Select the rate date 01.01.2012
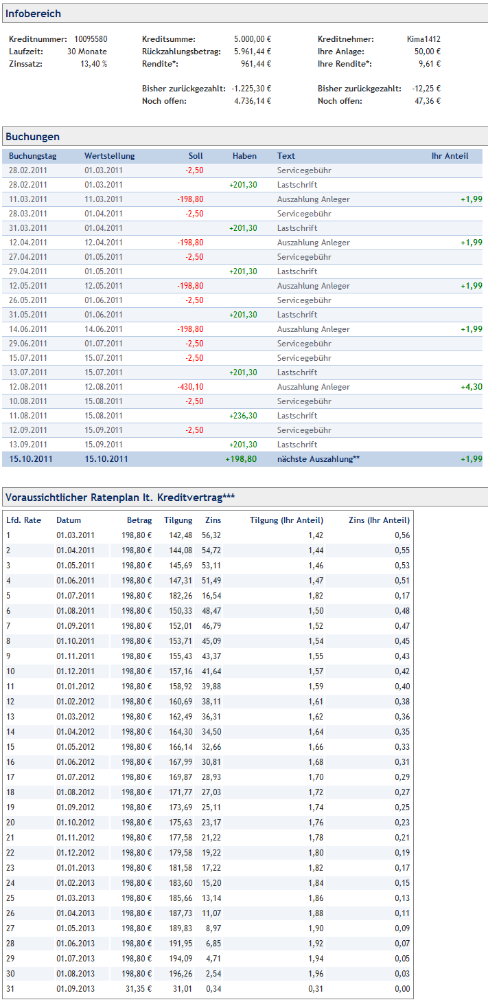The height and width of the screenshot is (1002, 488). (75, 687)
